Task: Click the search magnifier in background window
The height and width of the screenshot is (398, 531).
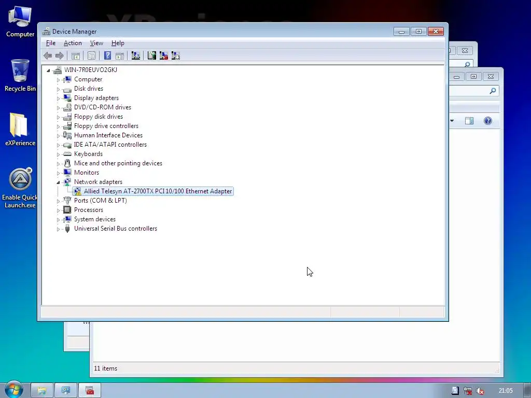Action: tap(493, 91)
